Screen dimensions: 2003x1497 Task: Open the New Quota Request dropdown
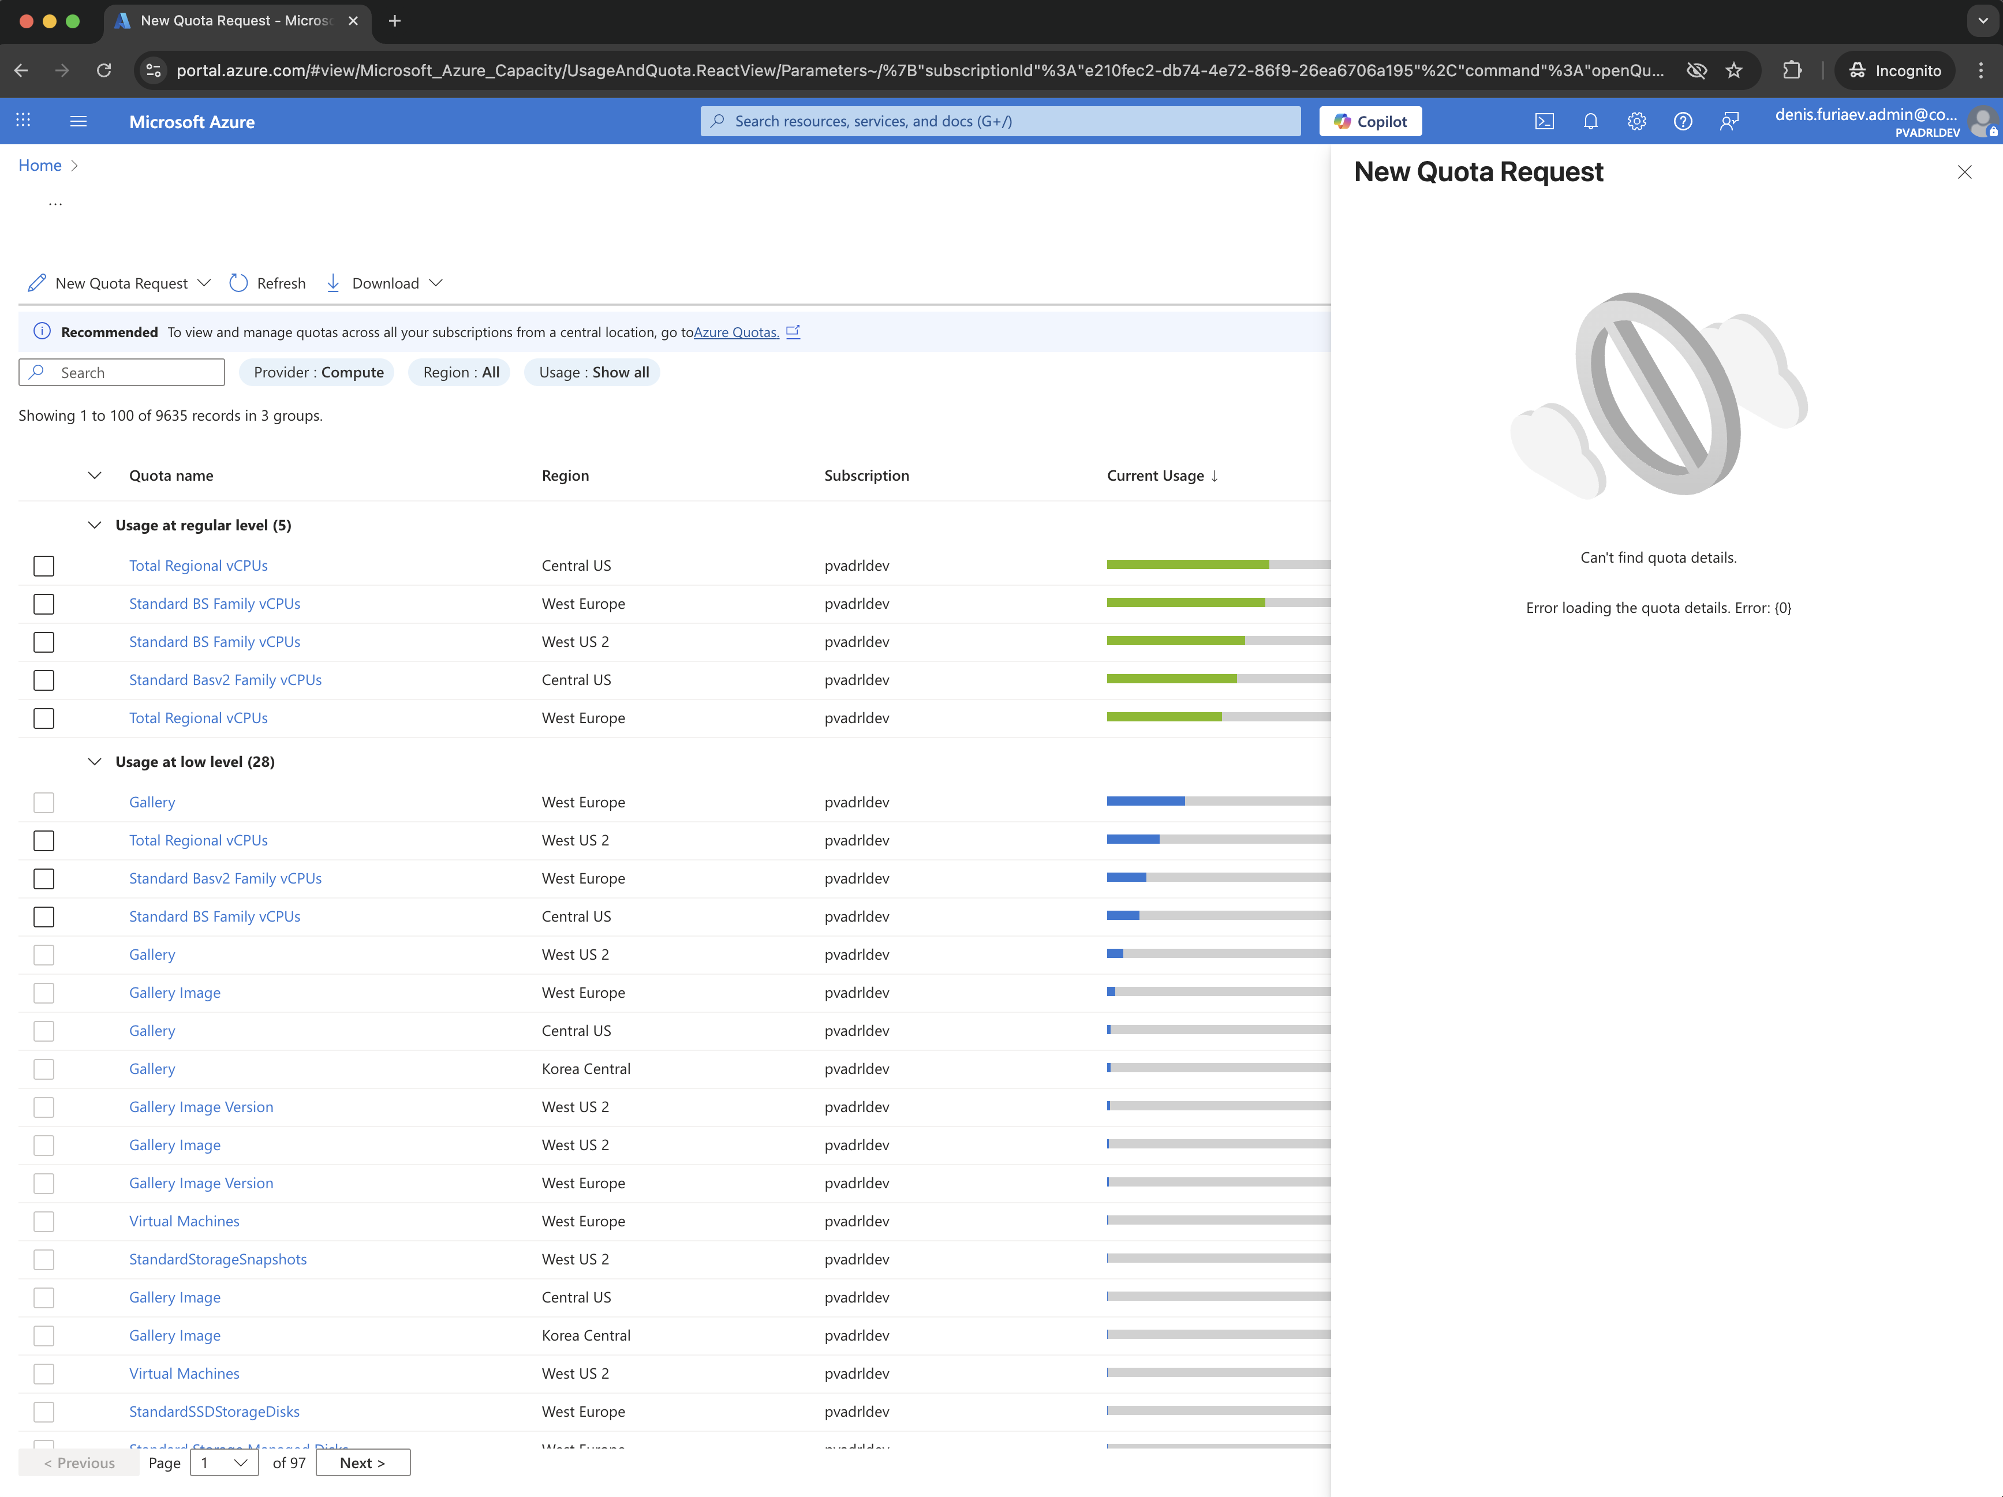click(x=119, y=283)
